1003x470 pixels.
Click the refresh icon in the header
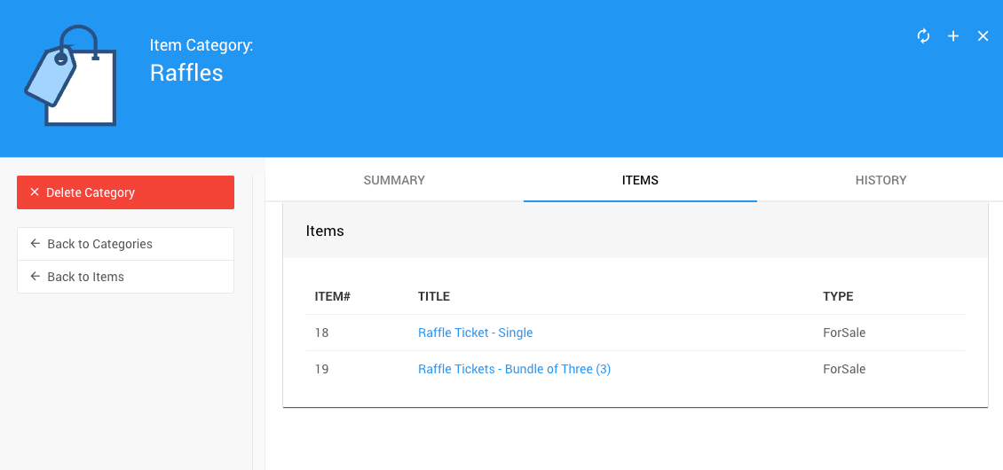[x=923, y=36]
